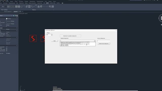Click the quick select icon in Properties panel
Image resolution: width=162 pixels, height=91 pixels.
17,16
